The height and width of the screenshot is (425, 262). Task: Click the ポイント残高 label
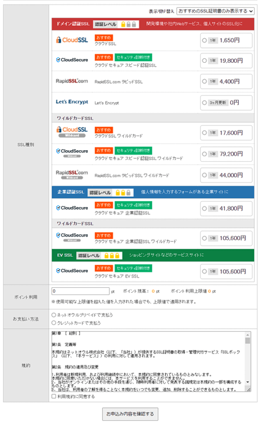(136, 291)
